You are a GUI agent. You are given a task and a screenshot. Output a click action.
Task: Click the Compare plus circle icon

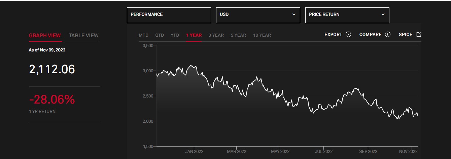tap(388, 35)
